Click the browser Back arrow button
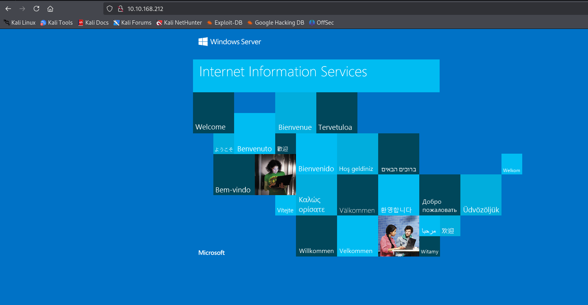 8,9
